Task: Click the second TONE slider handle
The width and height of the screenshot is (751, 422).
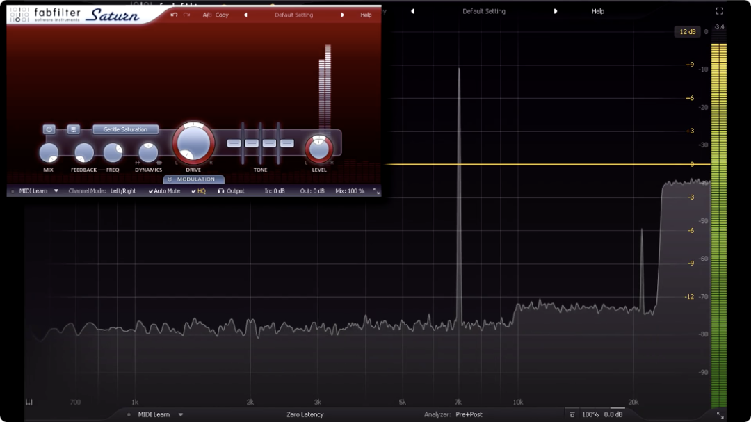Action: [x=252, y=143]
